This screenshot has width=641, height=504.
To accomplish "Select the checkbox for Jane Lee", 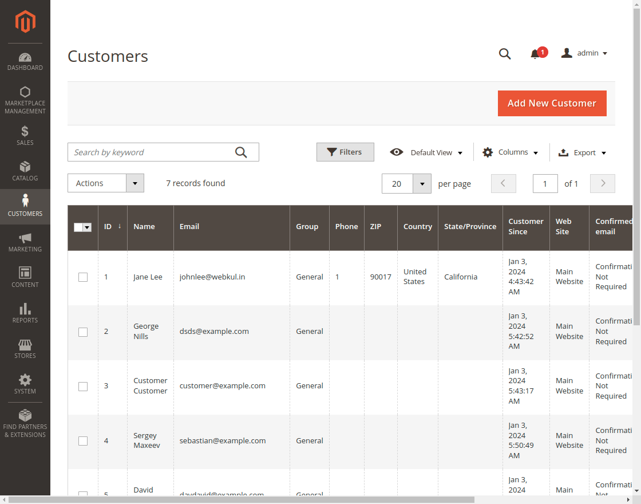I will pyautogui.click(x=83, y=277).
